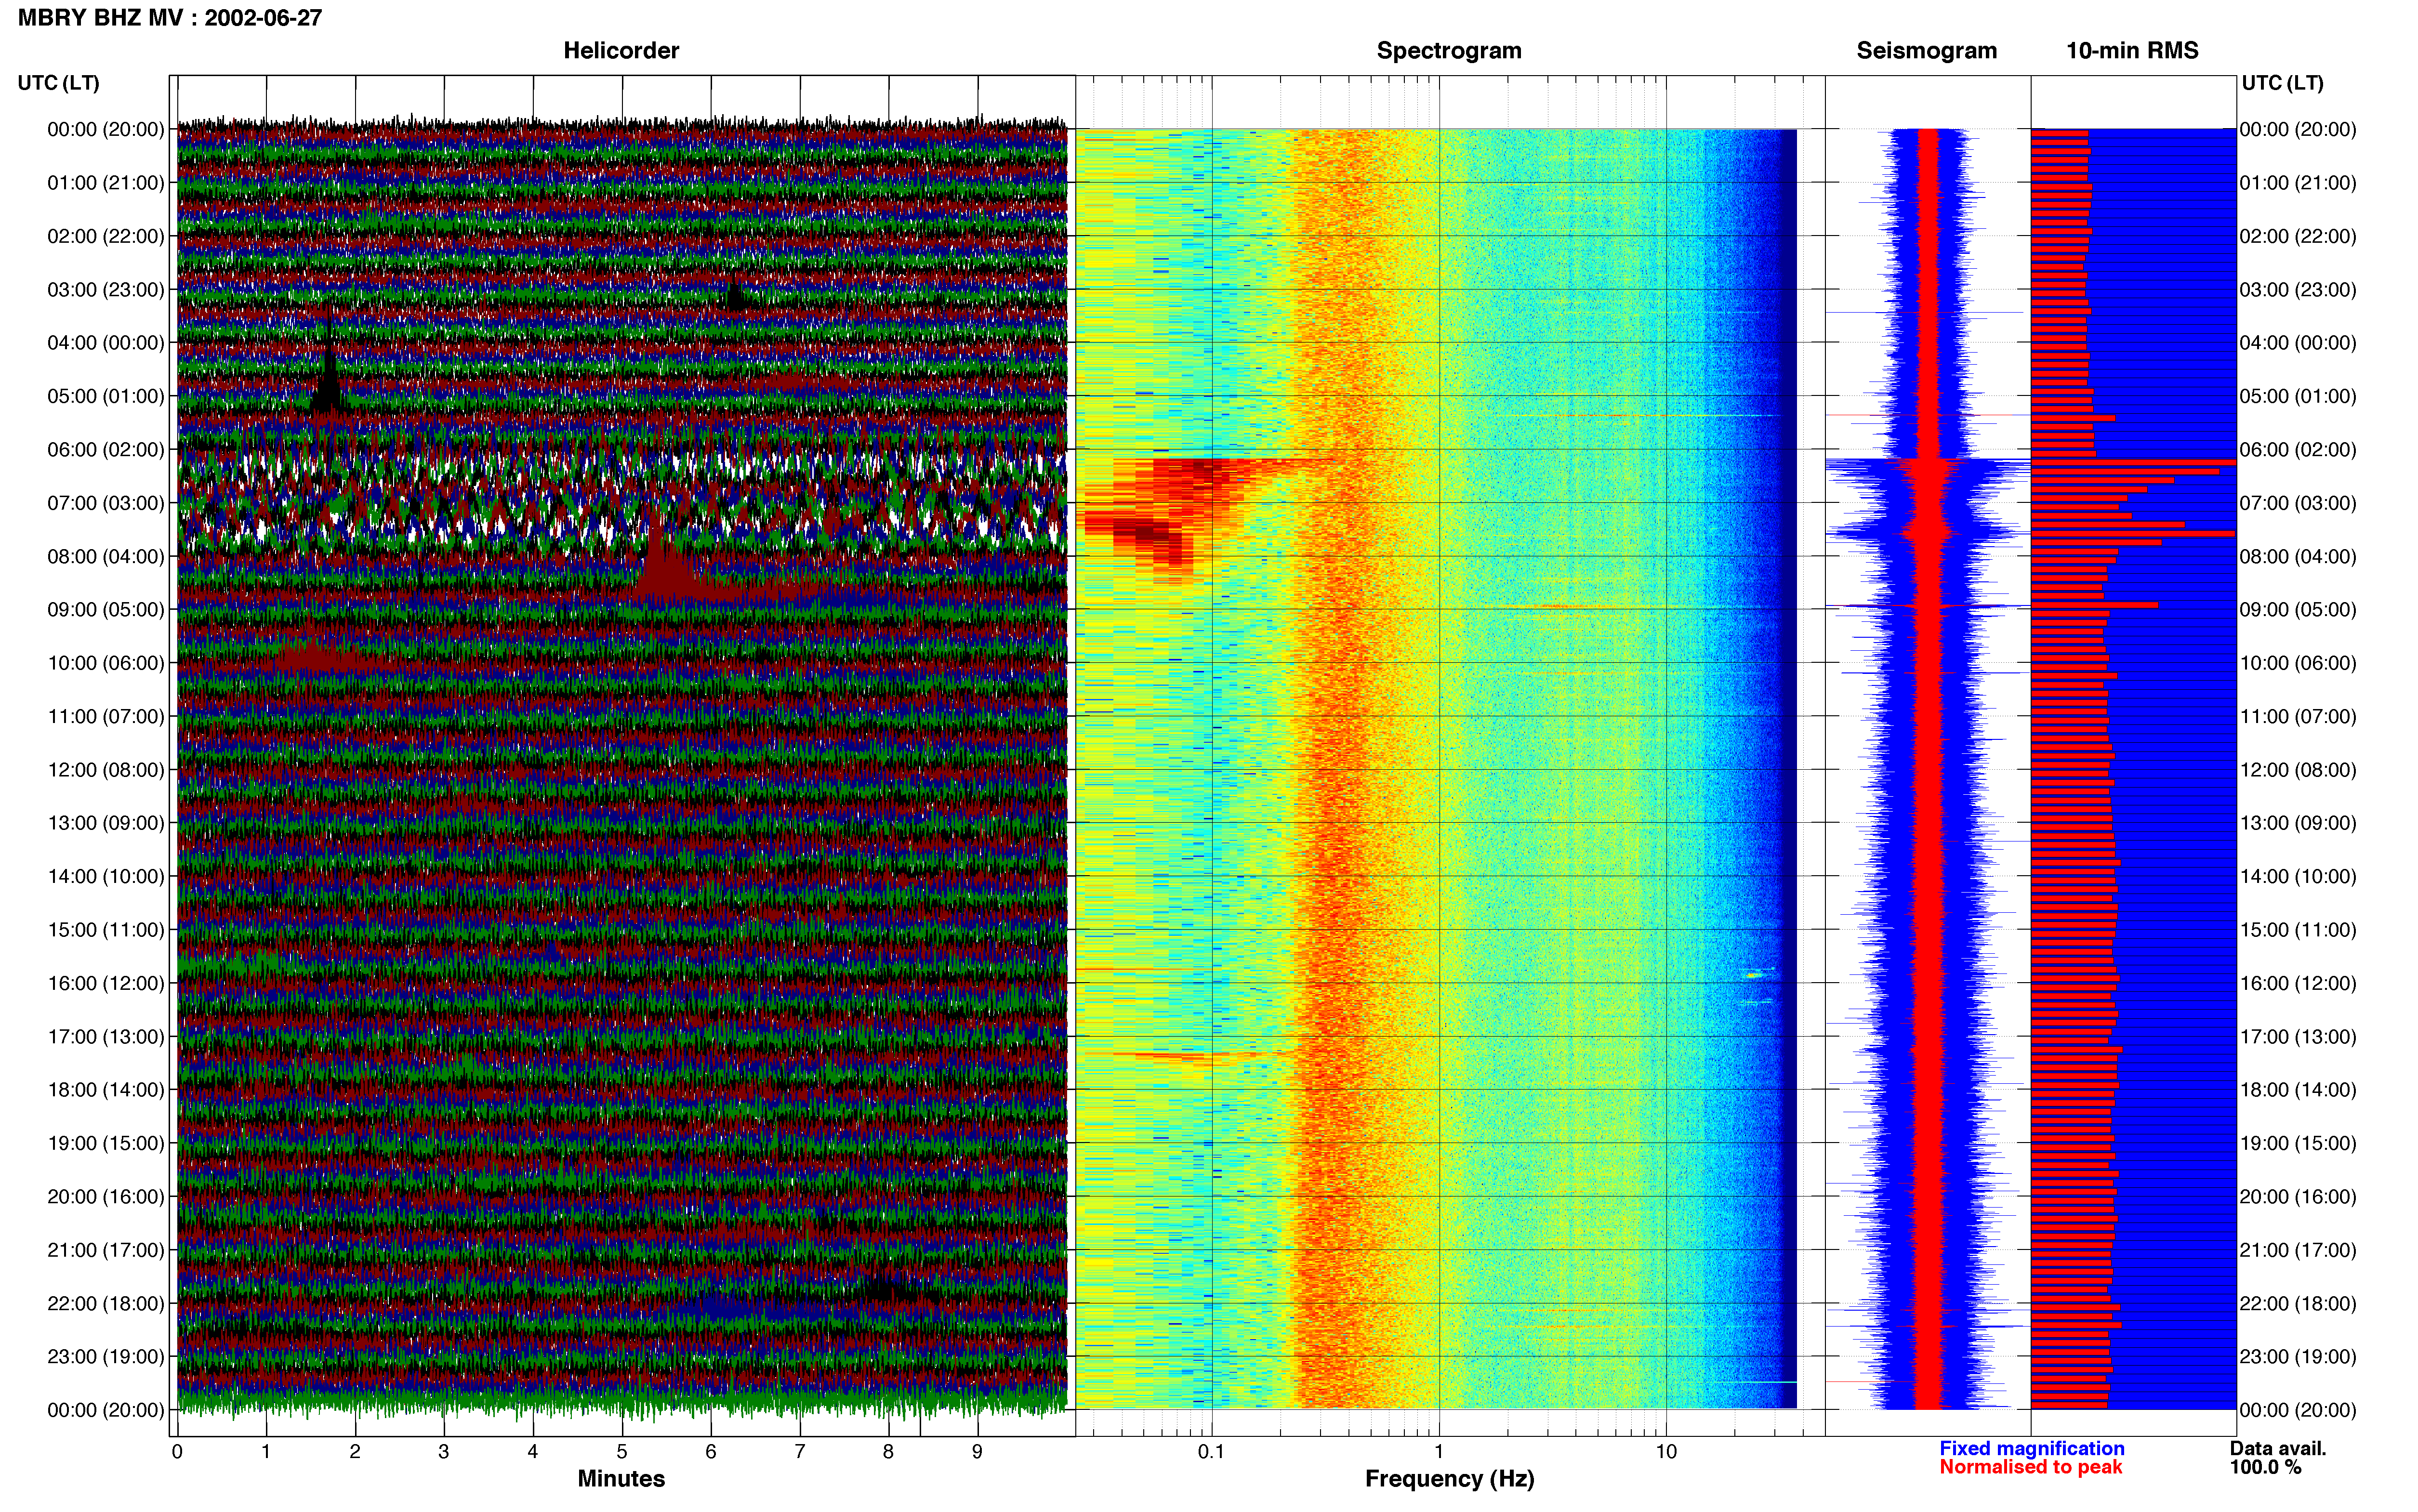This screenshot has width=2418, height=1512.
Task: Select the 'Data avail.' label
Action: point(2278,1449)
